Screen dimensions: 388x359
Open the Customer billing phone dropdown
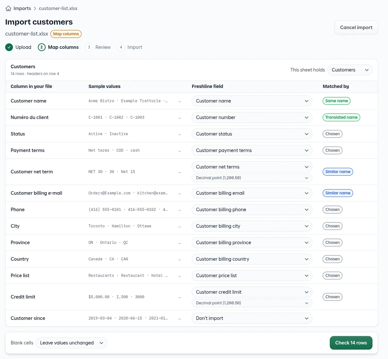[252, 210]
